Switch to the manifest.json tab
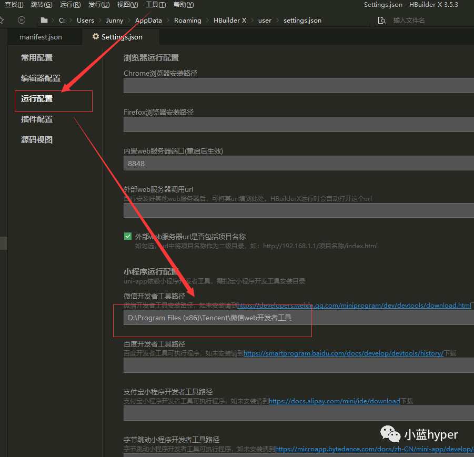 click(41, 37)
